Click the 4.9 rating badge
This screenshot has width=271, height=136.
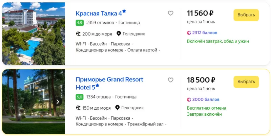click(80, 23)
